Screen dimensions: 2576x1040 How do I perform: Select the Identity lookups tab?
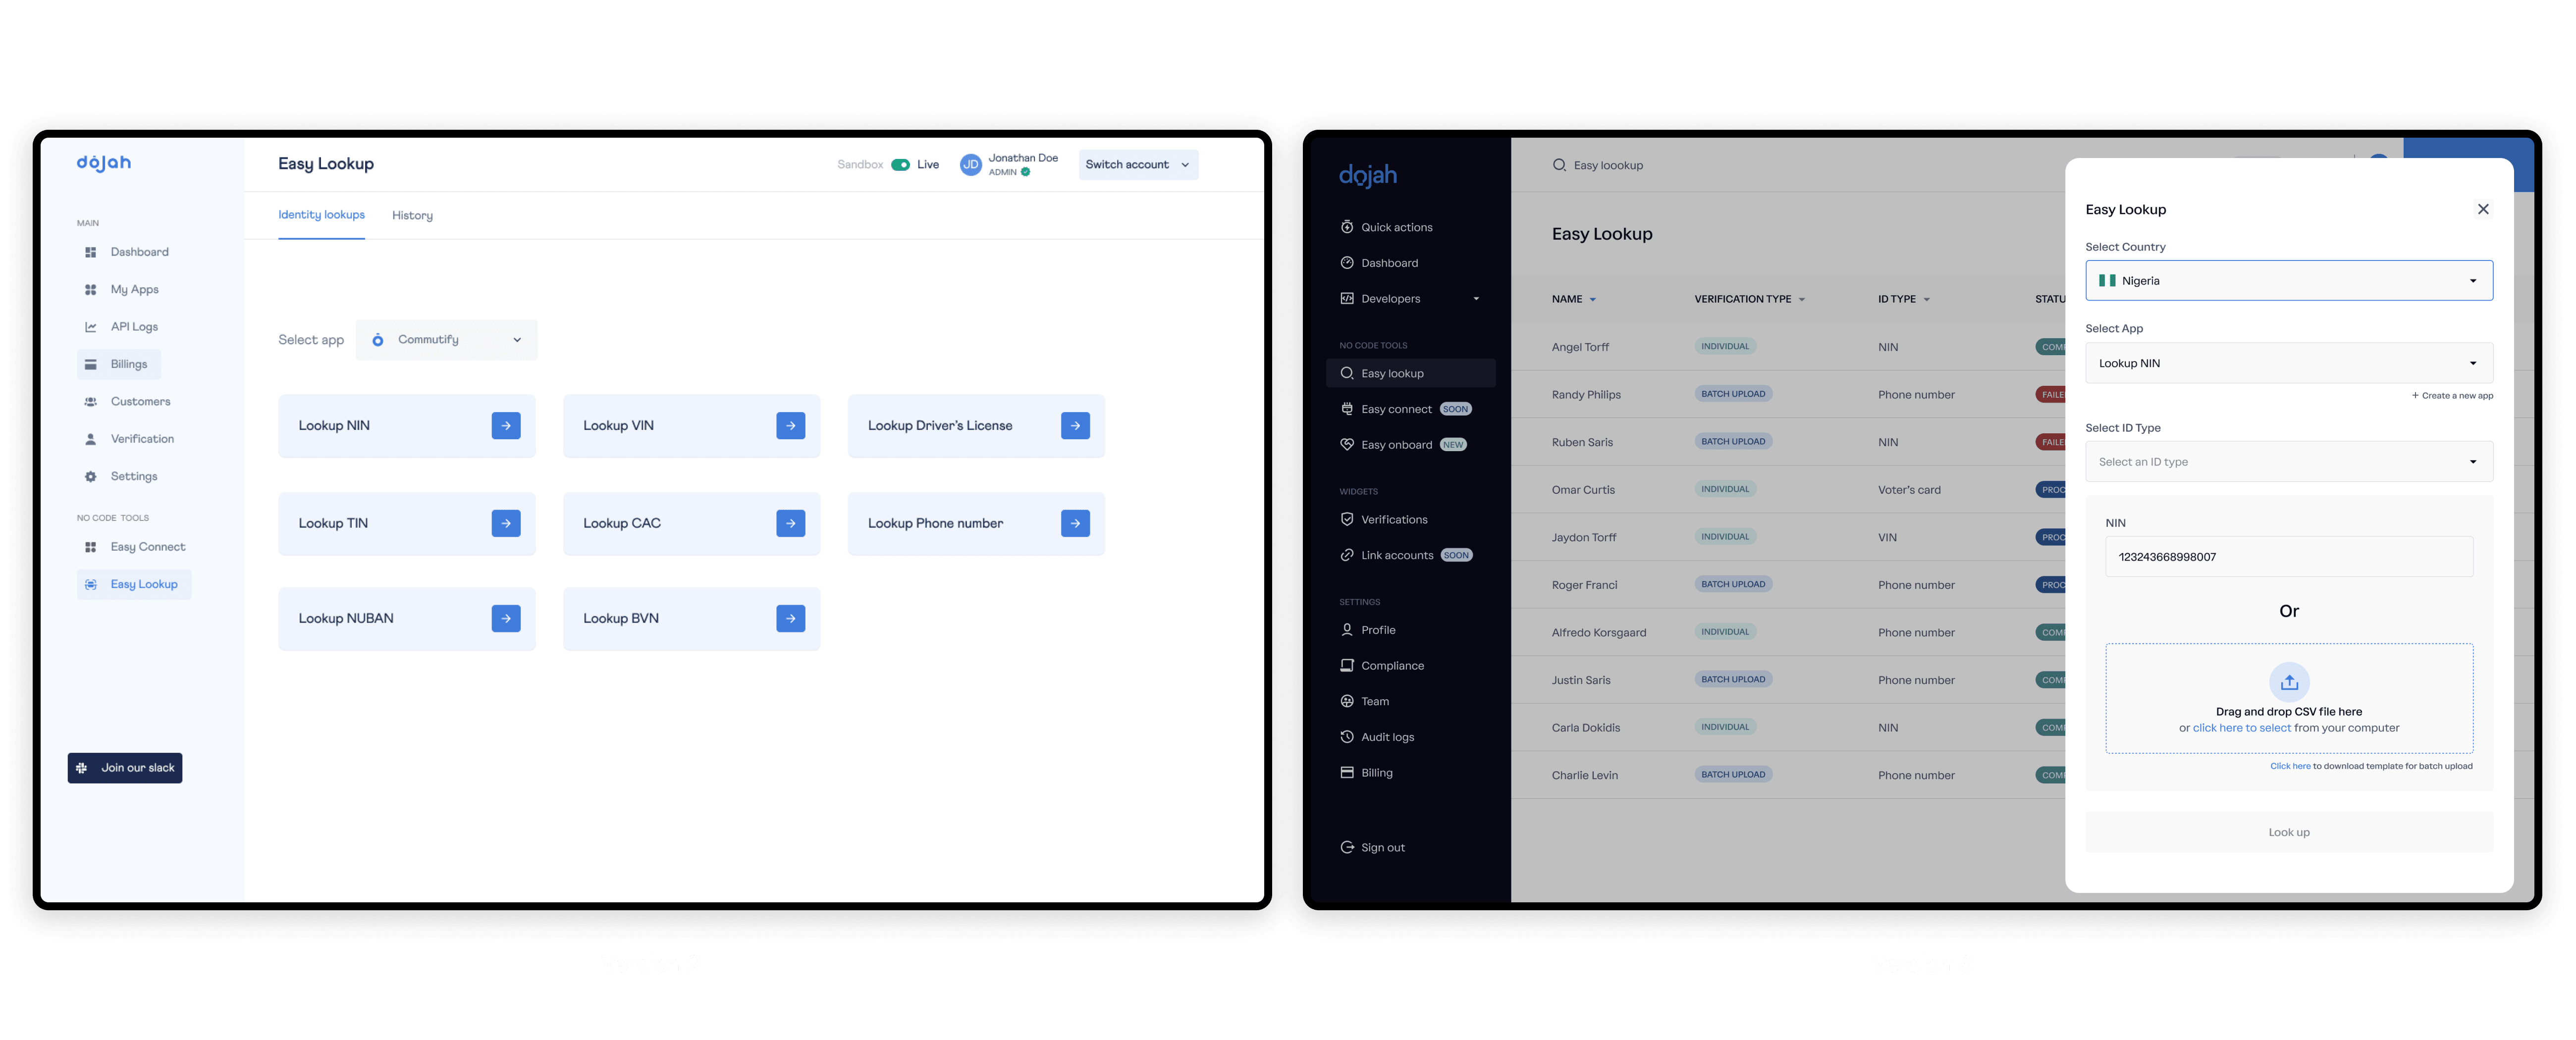[x=321, y=215]
